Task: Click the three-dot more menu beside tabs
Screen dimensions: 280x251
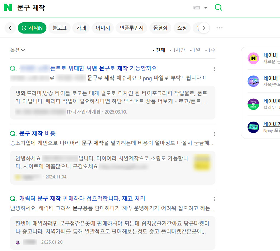Action: click(x=219, y=28)
